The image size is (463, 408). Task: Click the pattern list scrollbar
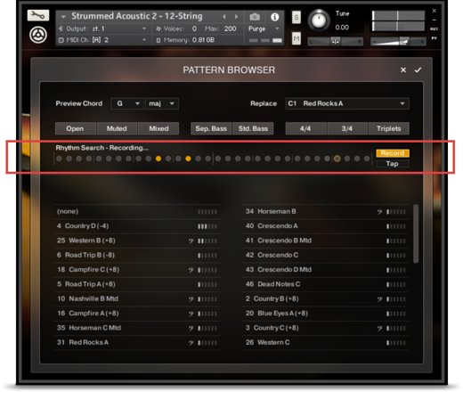tap(416, 233)
